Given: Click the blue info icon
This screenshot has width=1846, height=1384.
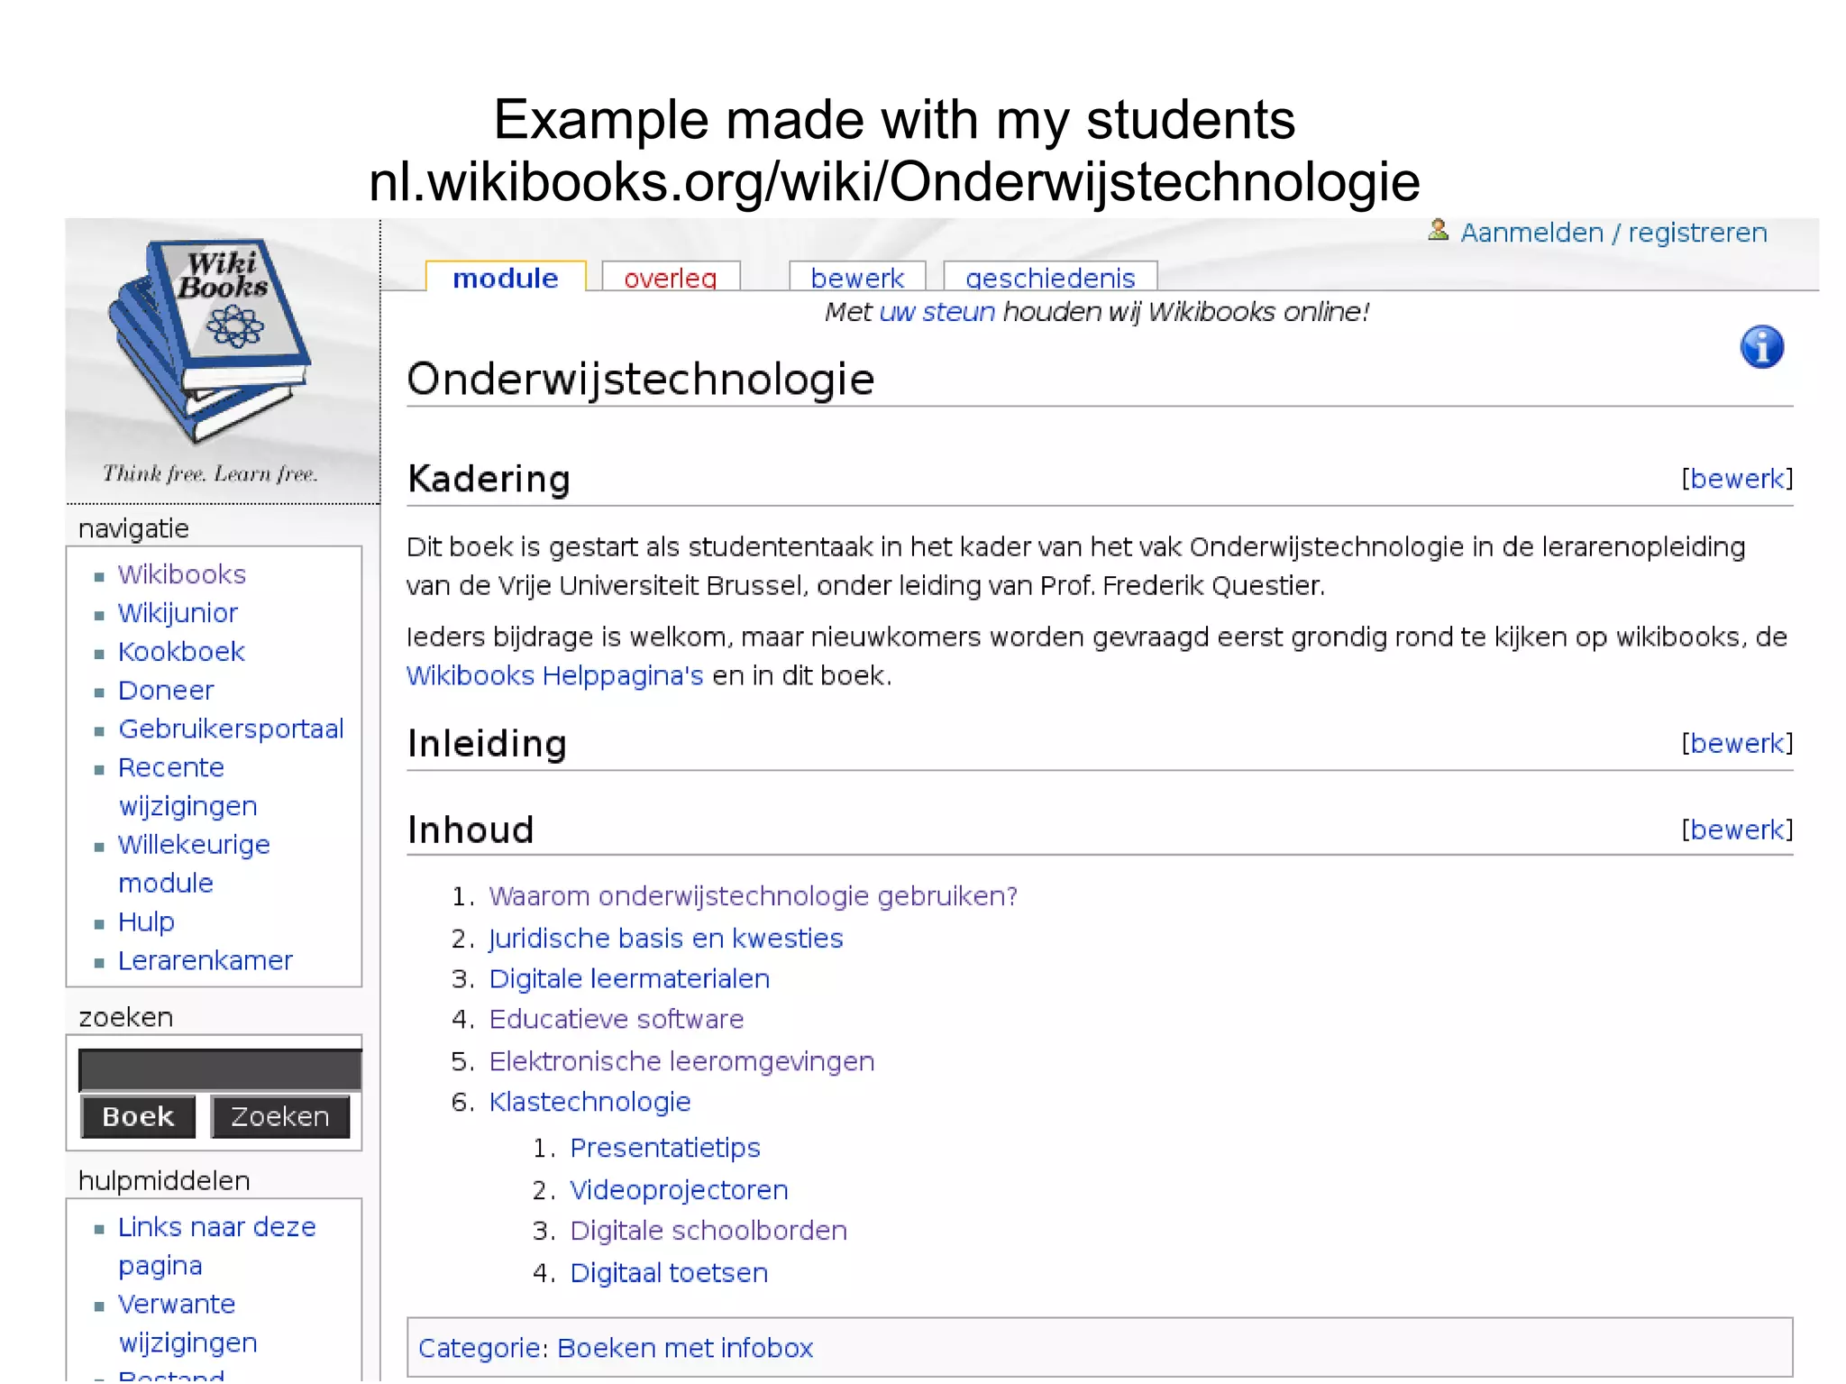Looking at the screenshot, I should coord(1761,347).
